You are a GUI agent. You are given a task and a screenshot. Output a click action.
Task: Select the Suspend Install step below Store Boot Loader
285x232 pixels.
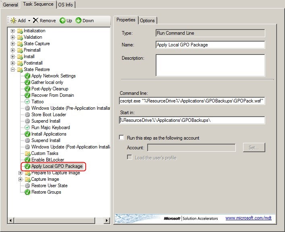click(x=46, y=121)
